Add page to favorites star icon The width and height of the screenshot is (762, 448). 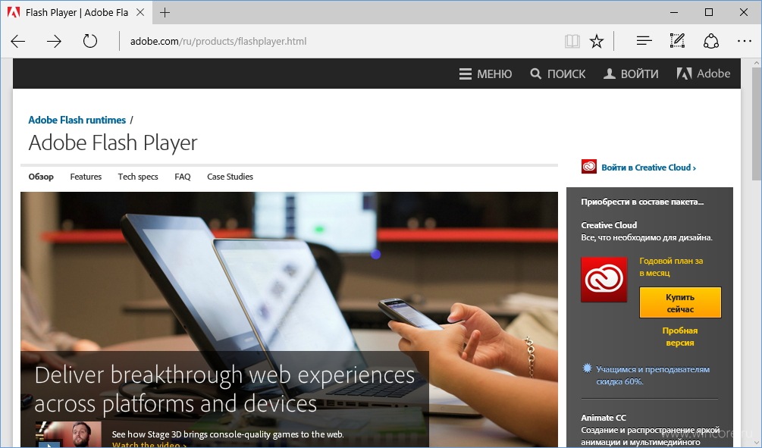tap(596, 41)
